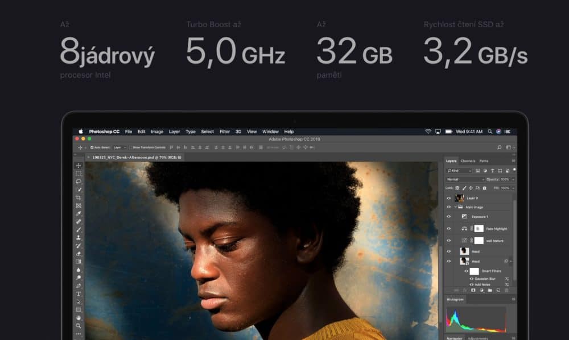Image resolution: width=569 pixels, height=340 pixels.
Task: Select the Gradient tool
Action: click(79, 262)
